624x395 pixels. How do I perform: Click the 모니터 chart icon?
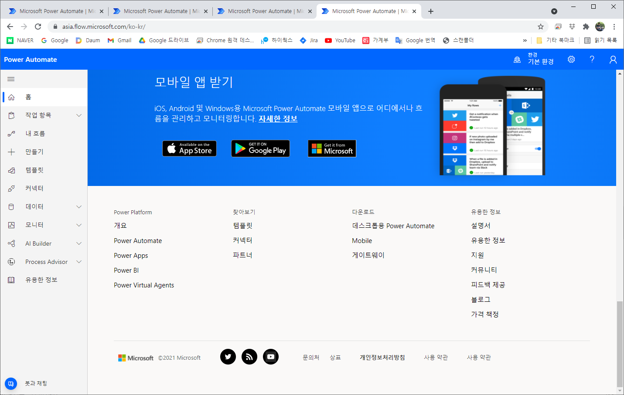11,225
